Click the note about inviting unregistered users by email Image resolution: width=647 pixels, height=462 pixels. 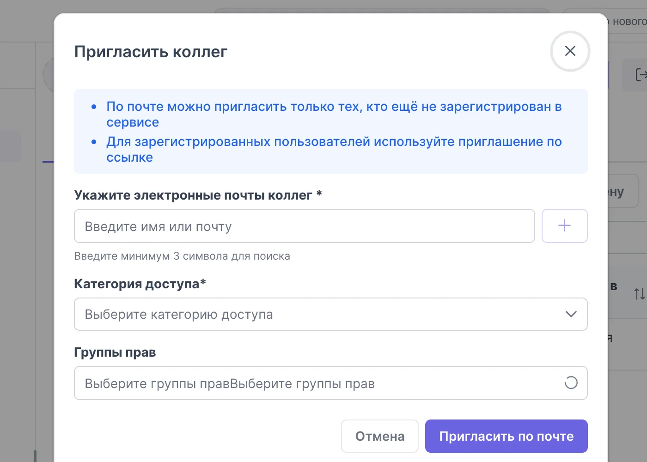tap(334, 114)
